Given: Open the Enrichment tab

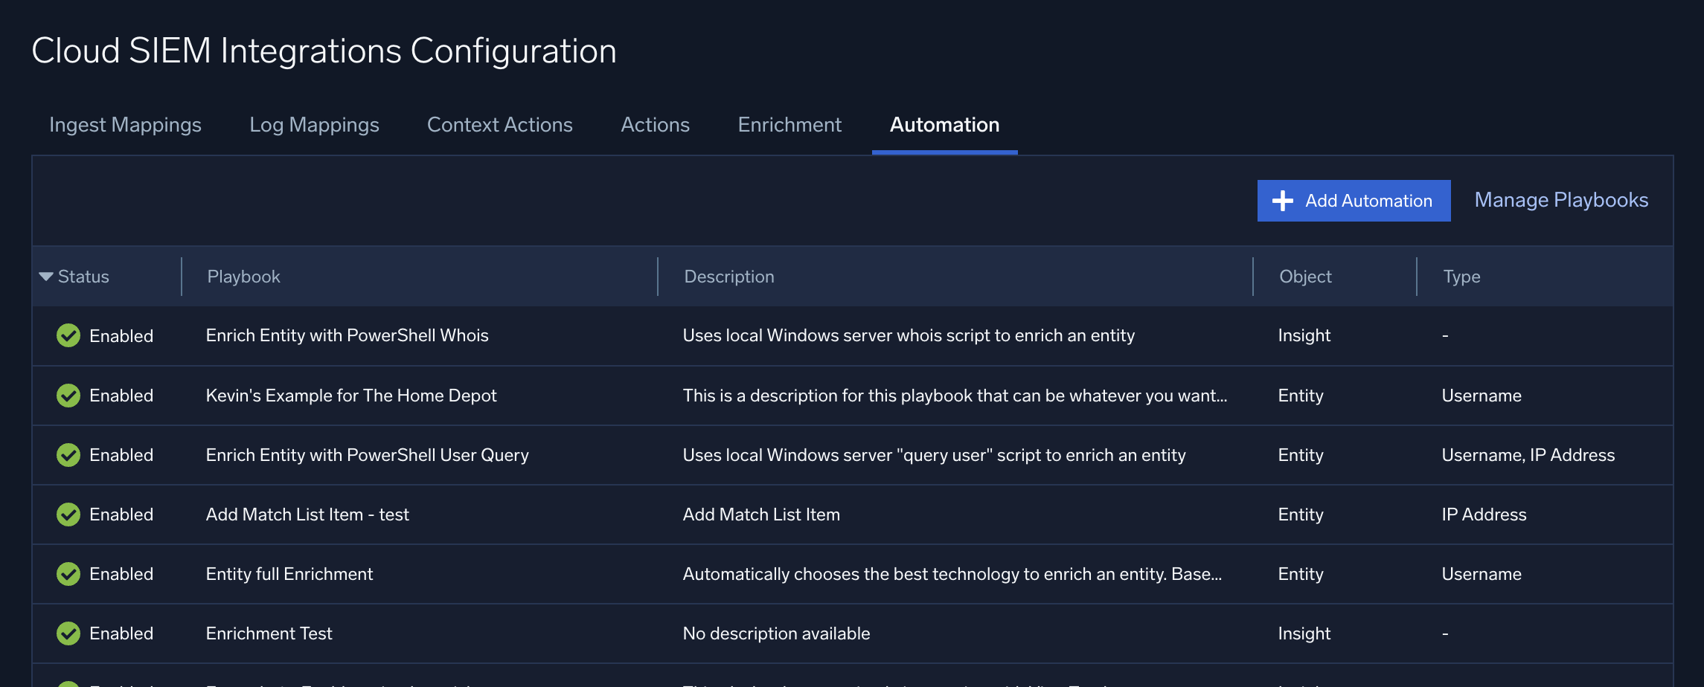Looking at the screenshot, I should pyautogui.click(x=789, y=125).
